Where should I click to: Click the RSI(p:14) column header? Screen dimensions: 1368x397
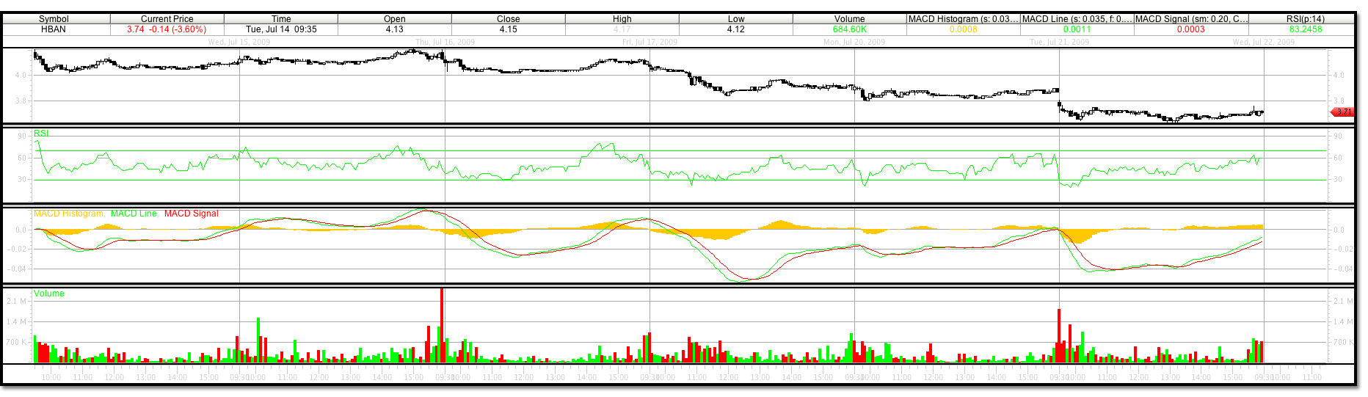(1305, 19)
